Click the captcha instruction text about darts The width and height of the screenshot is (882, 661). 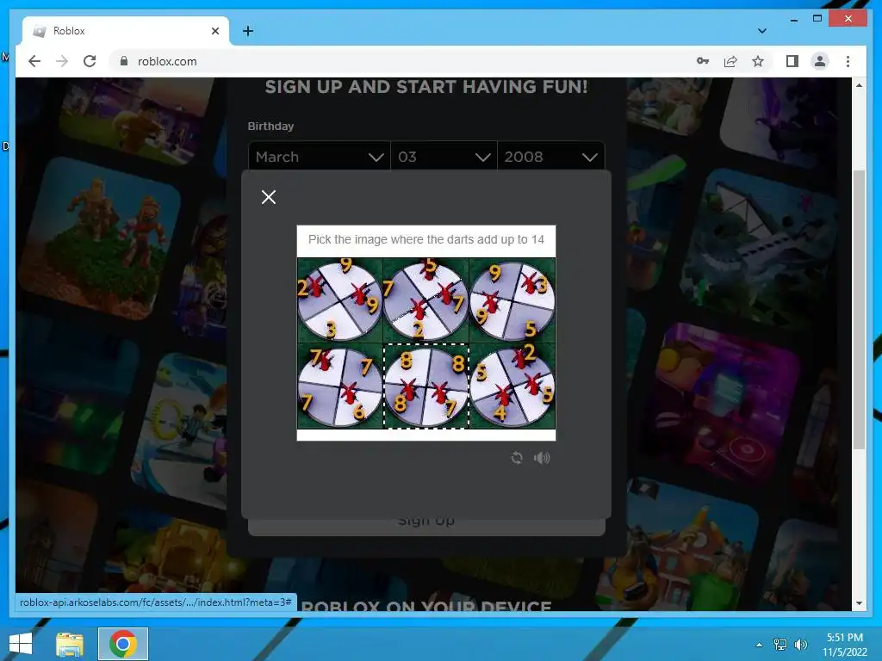[x=426, y=239]
